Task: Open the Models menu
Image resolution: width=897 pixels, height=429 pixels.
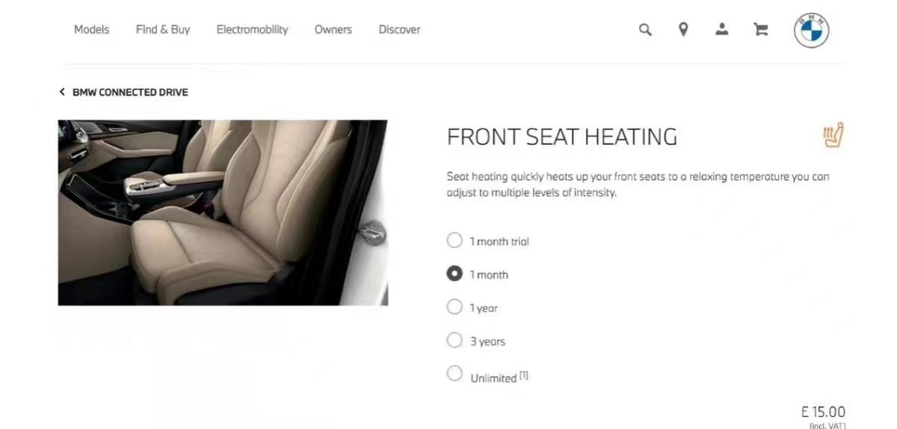Action: pos(91,30)
